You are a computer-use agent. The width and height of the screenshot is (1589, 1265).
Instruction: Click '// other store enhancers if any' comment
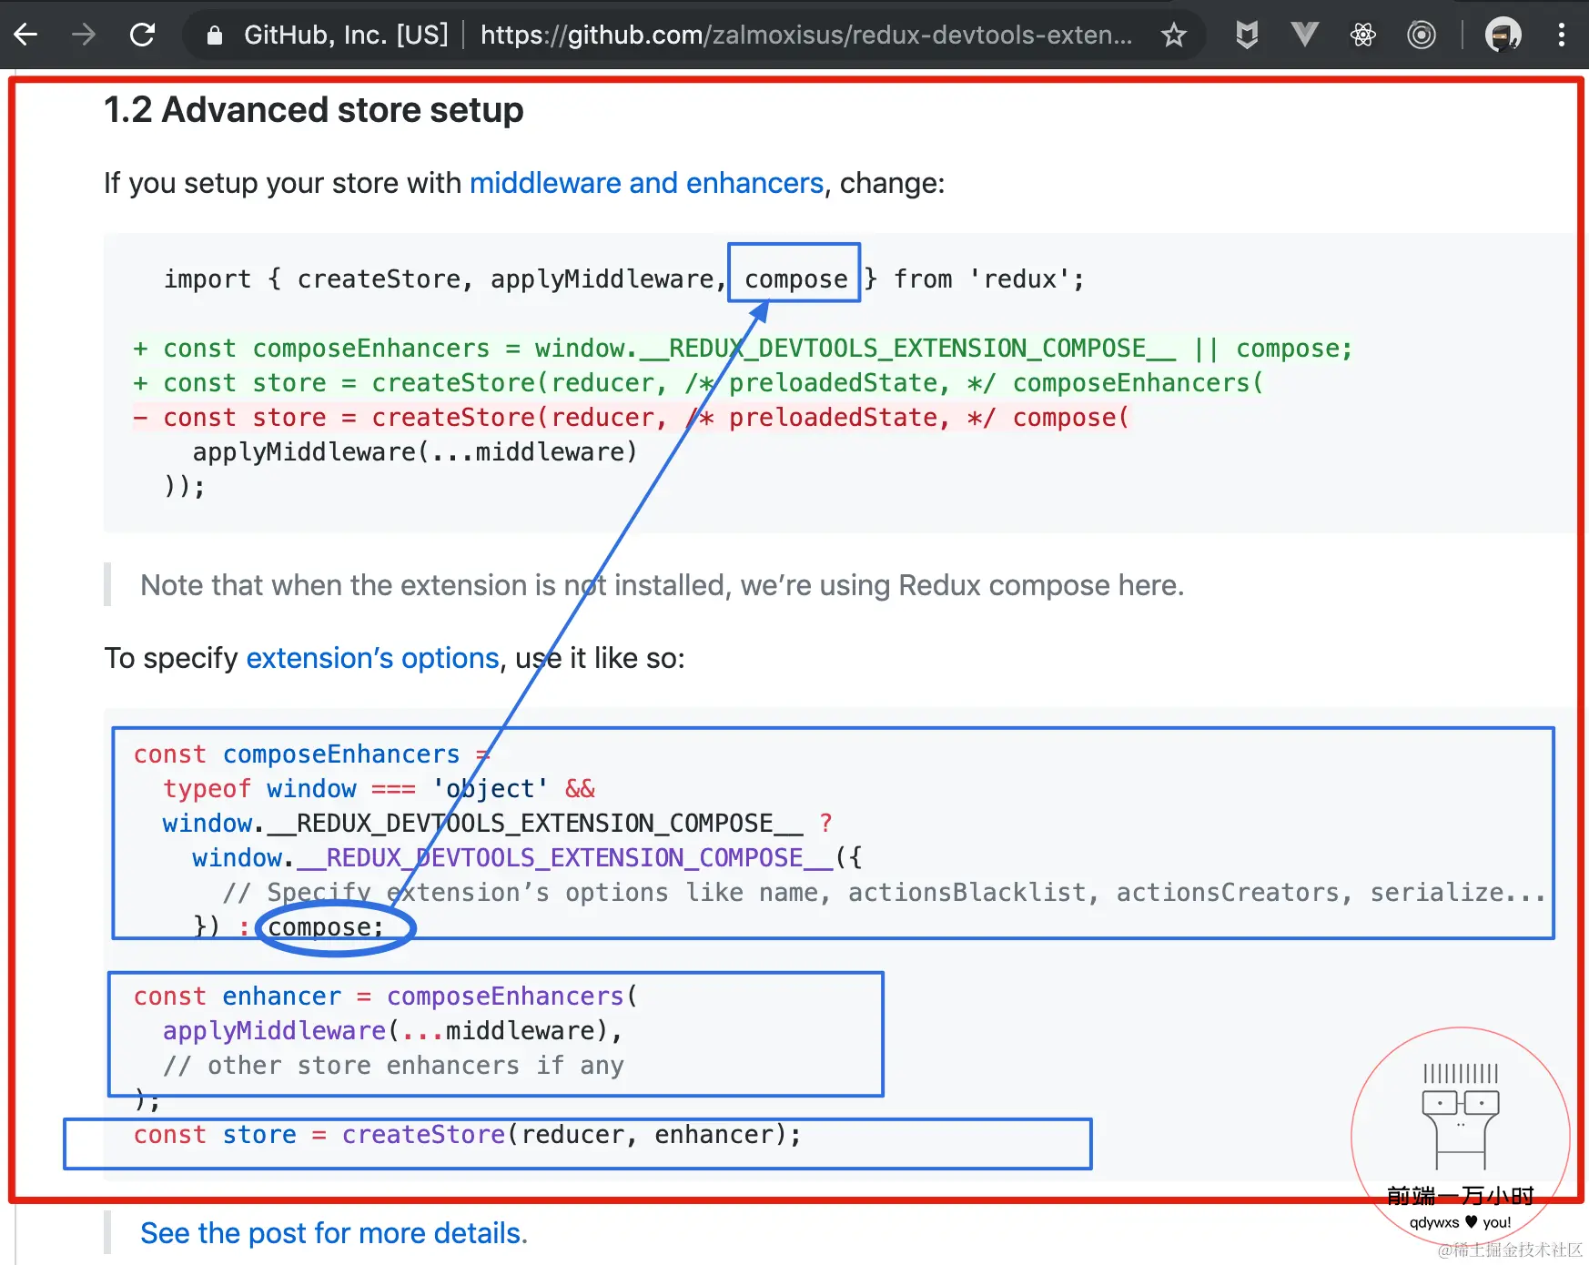pos(393,1066)
